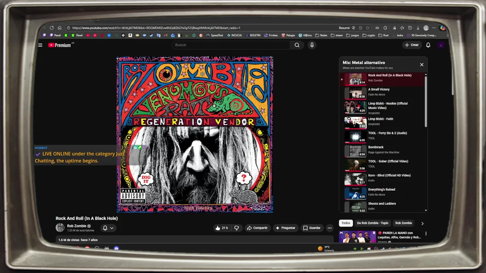
Task: Play Shoots and Ladders by KoRn
Action: pos(382,206)
